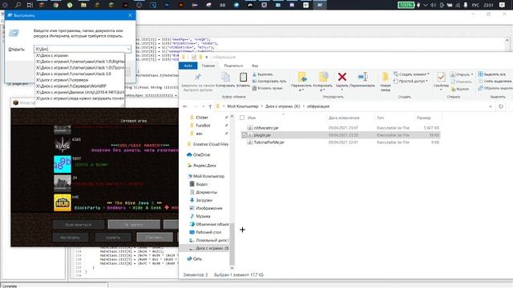Click the red Delete (Удалить) icon in Explorer ribbon
The width and height of the screenshot is (513, 288).
342,77
